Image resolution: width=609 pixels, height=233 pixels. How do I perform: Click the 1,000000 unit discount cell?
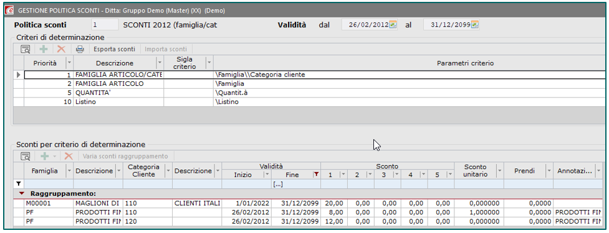[479, 212]
